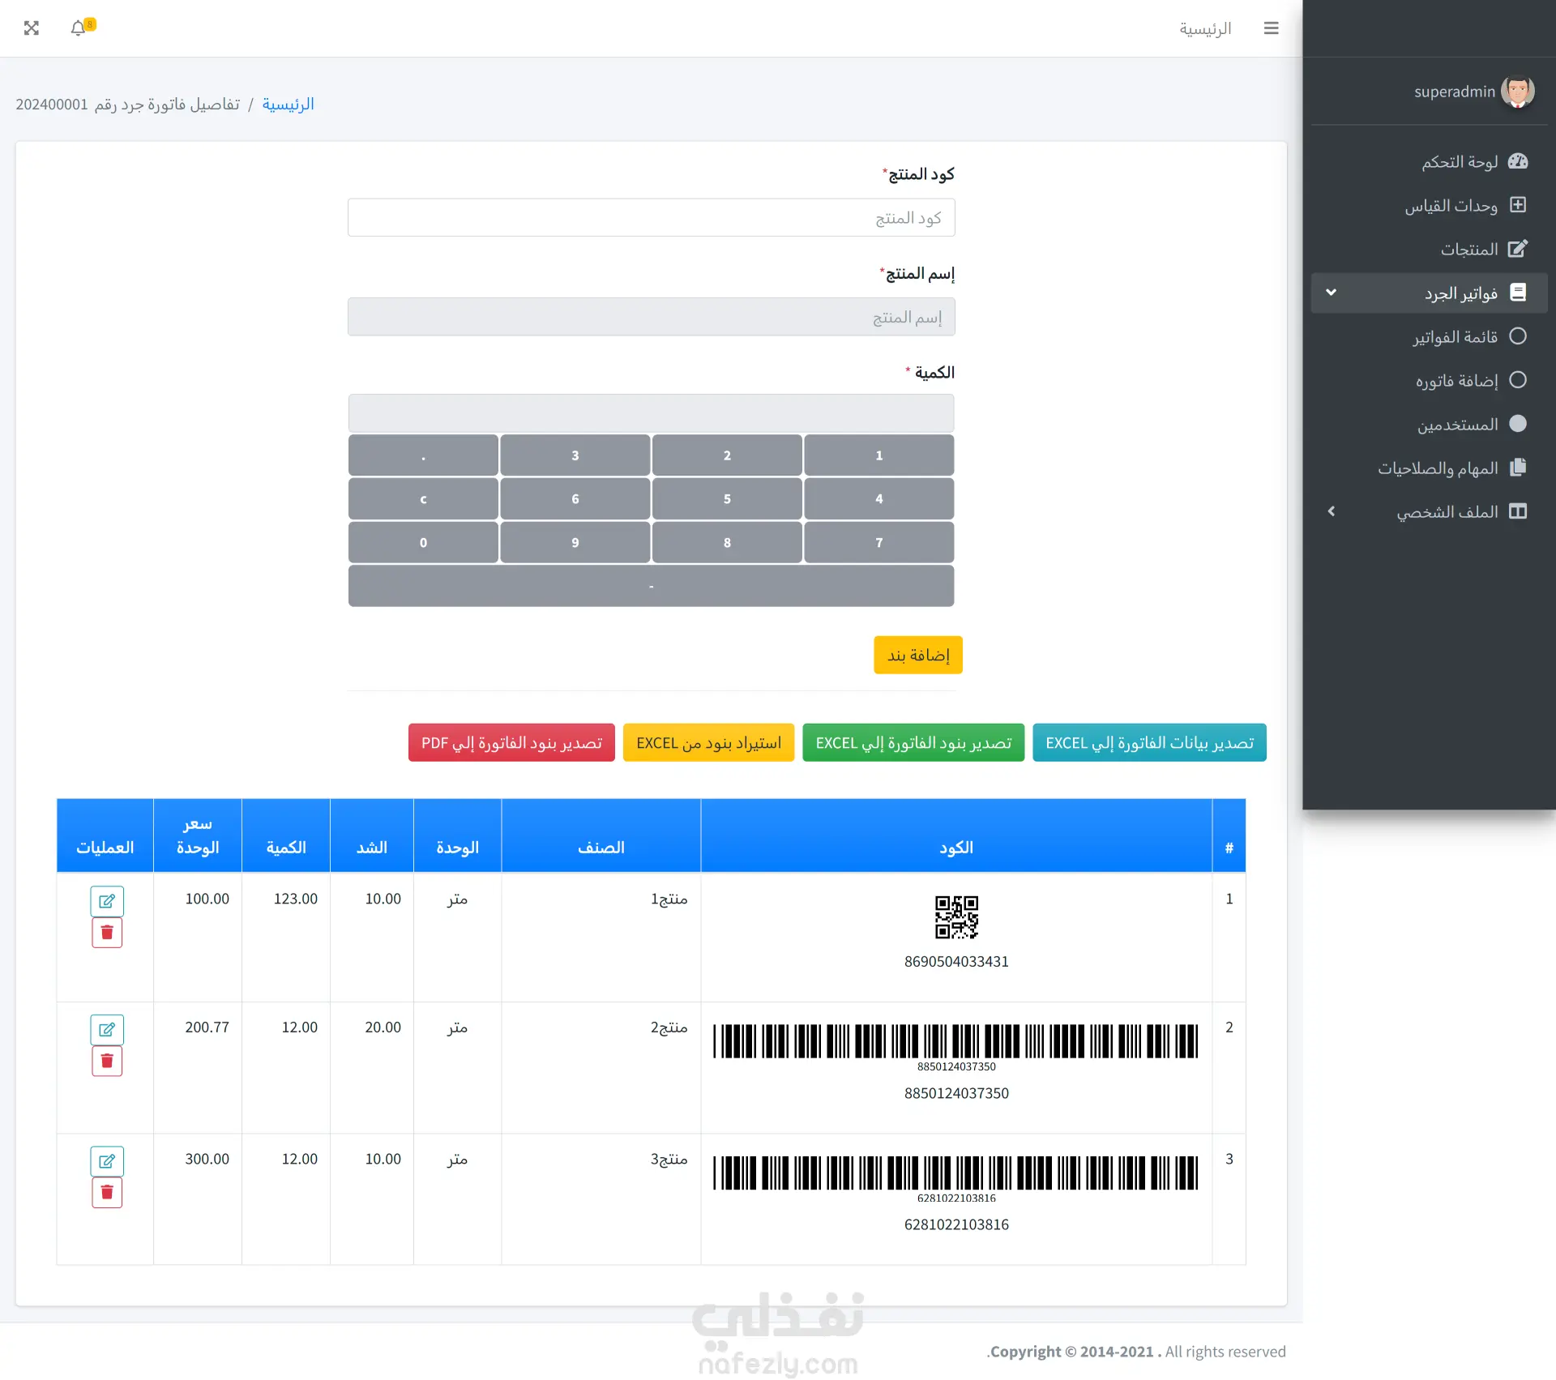
Task: Edit row 1 item with the pencil icon
Action: tap(107, 901)
